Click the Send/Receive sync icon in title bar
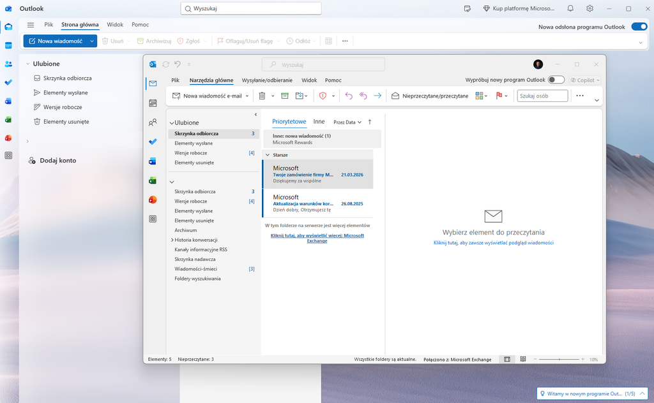 click(x=165, y=64)
